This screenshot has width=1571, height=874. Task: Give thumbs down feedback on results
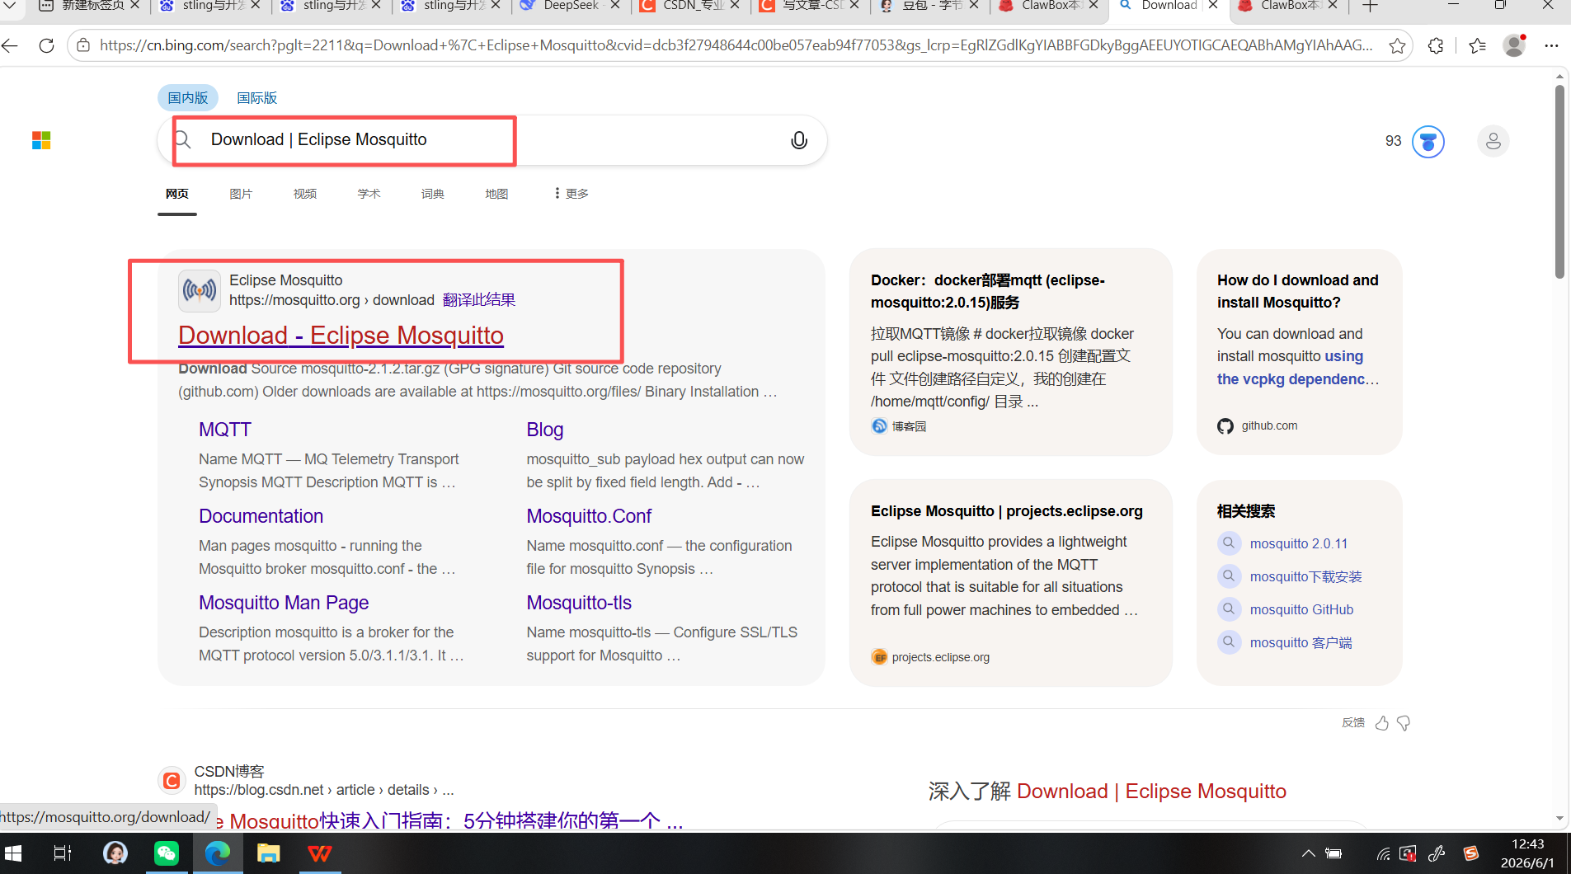coord(1404,723)
